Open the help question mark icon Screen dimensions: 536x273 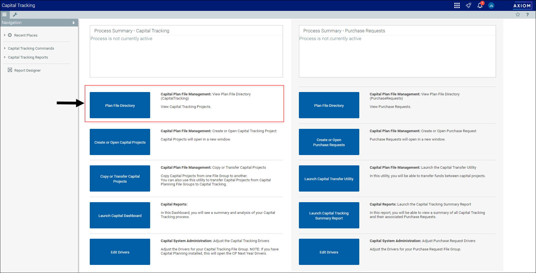coord(527,15)
